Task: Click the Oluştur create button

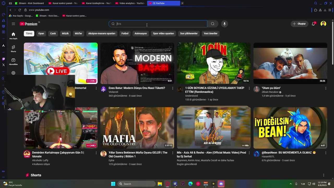Action: 300,24
